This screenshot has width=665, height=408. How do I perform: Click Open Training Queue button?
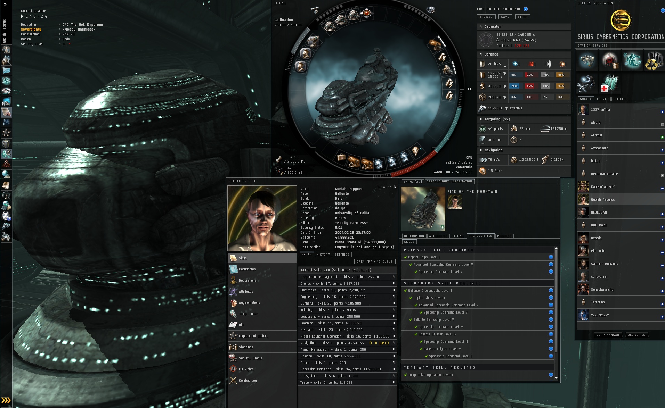[374, 261]
